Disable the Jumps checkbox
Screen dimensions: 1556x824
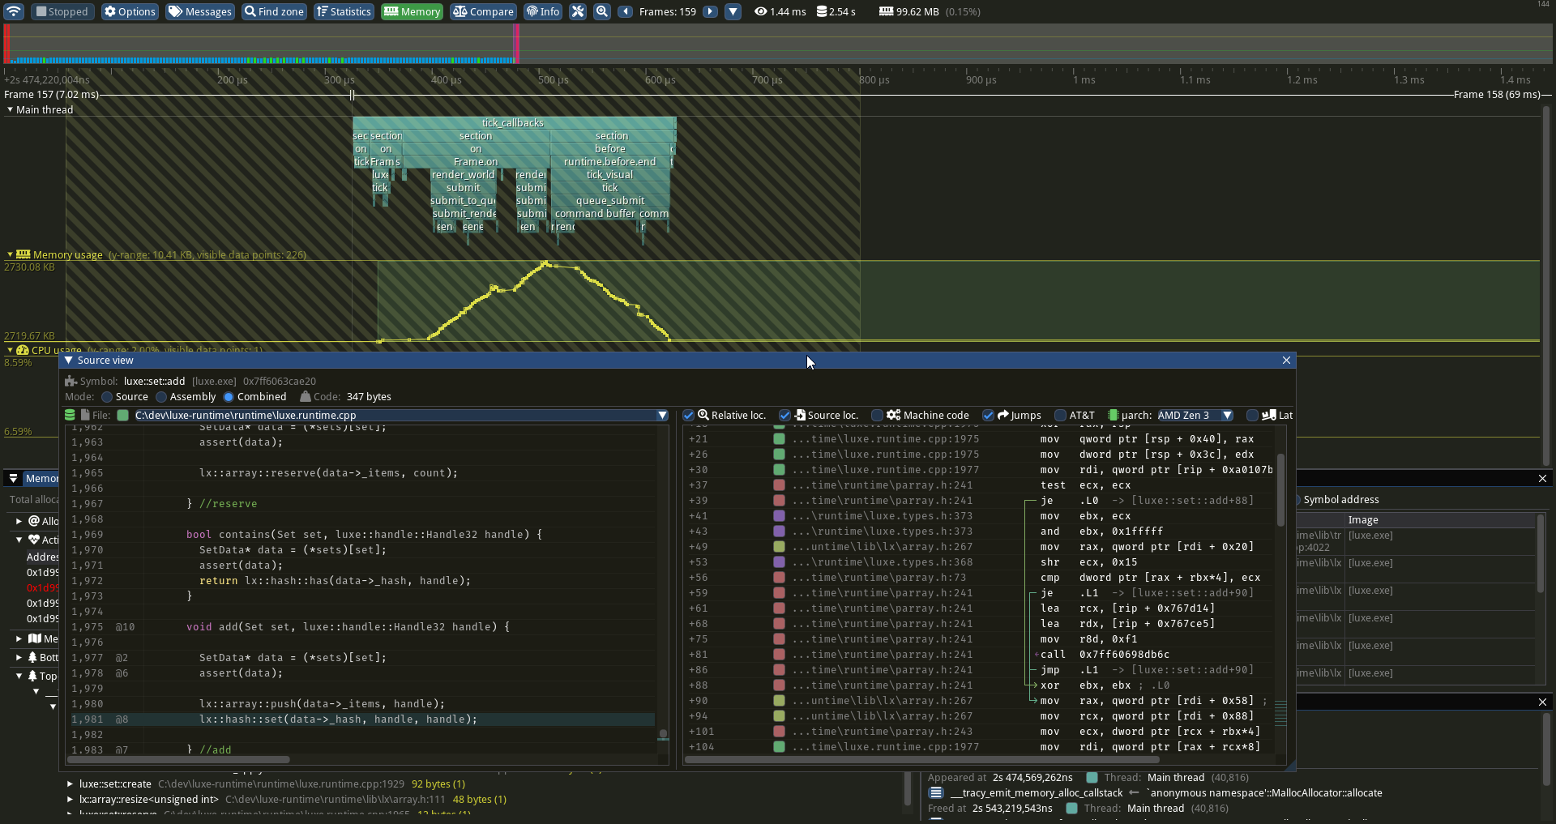click(x=989, y=415)
